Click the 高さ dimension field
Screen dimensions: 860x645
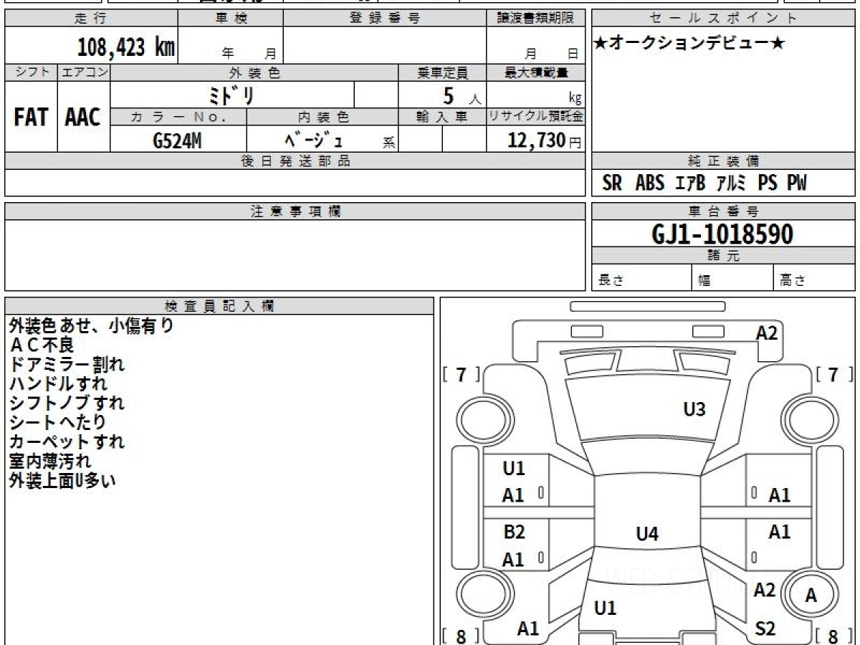point(815,279)
